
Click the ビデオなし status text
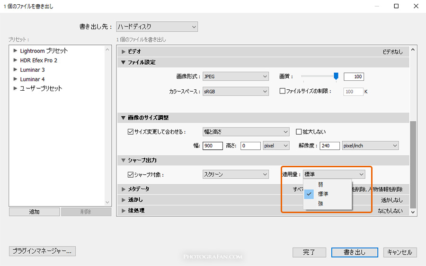click(x=392, y=52)
